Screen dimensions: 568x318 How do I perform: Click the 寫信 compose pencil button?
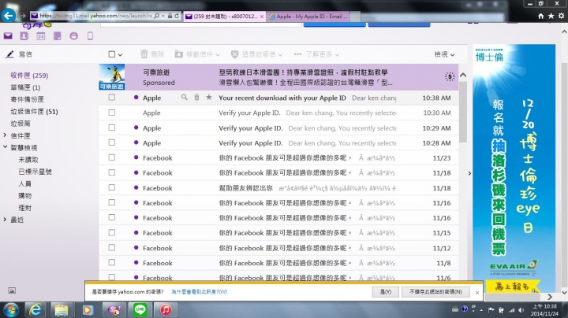click(19, 54)
